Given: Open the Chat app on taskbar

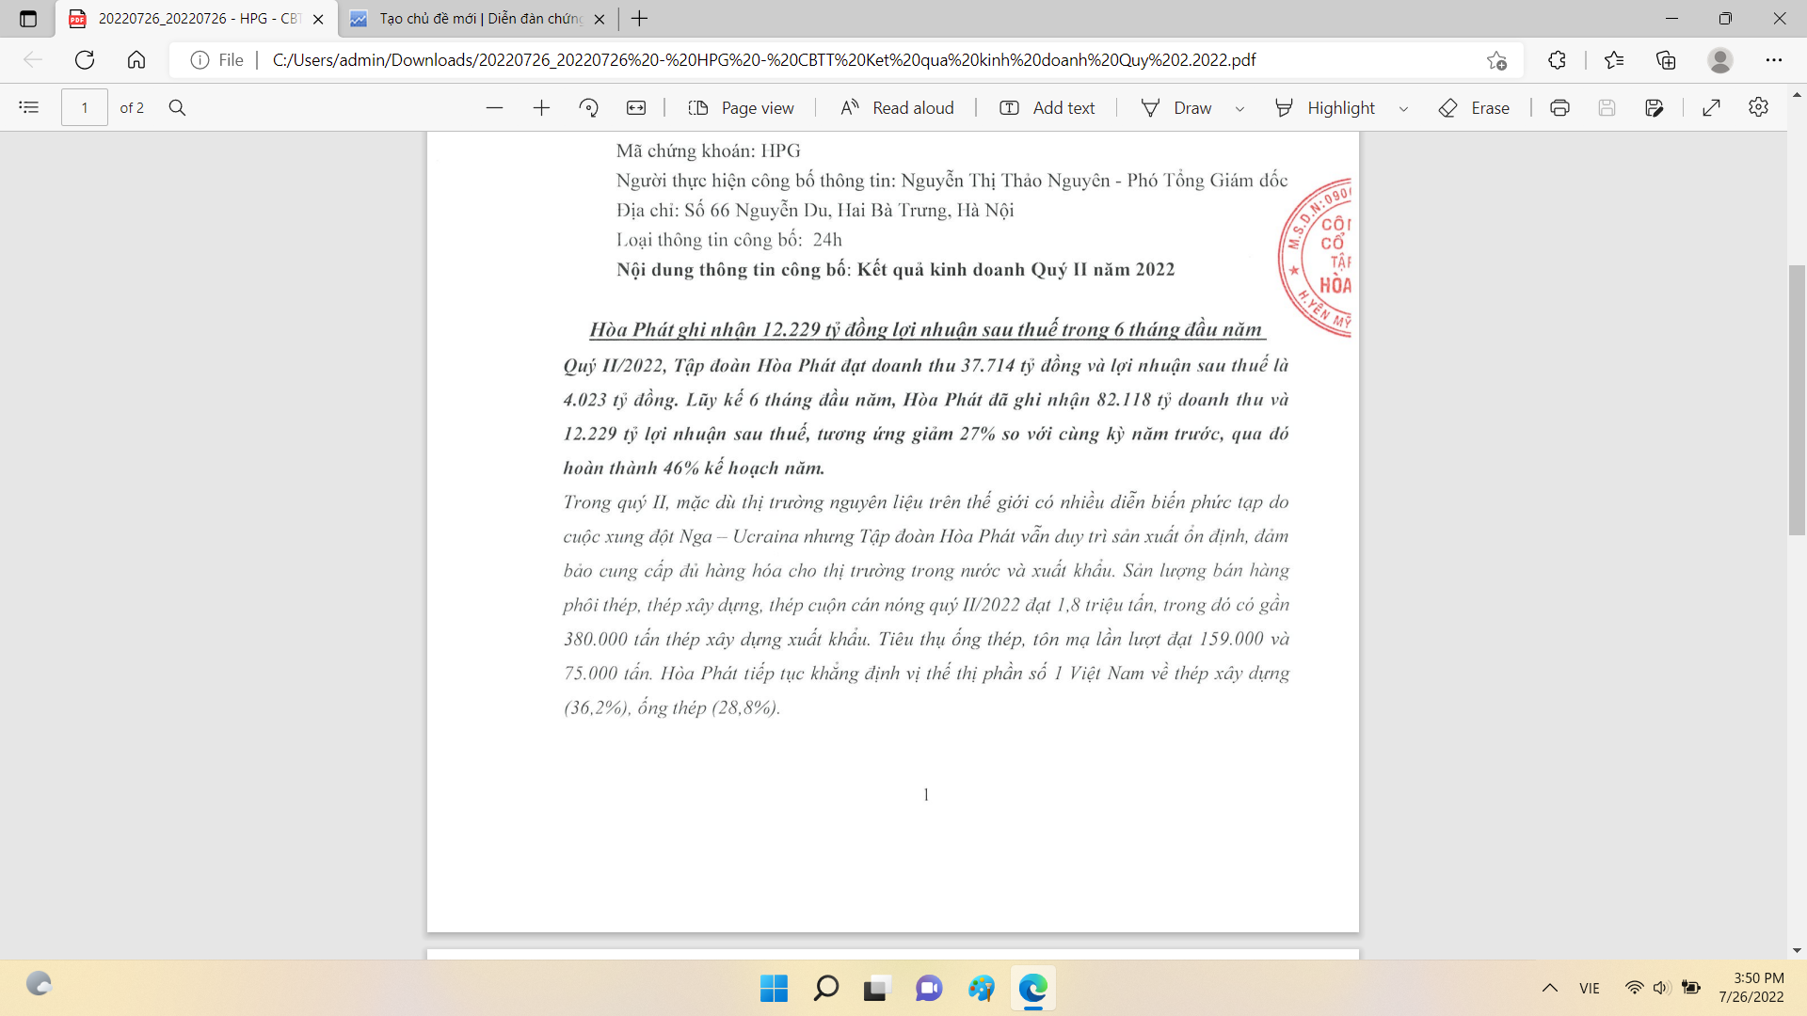Looking at the screenshot, I should (929, 988).
